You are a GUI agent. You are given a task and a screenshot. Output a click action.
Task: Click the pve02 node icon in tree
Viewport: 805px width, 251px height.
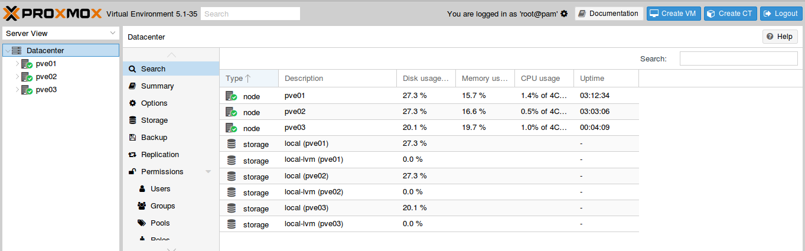click(27, 77)
